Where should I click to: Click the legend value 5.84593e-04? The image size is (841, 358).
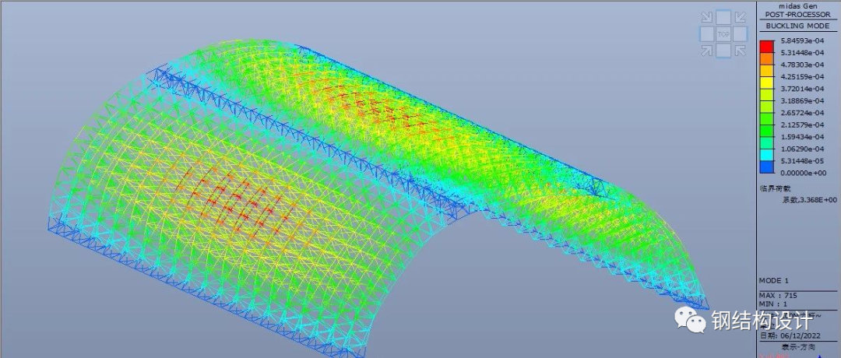[x=804, y=40]
